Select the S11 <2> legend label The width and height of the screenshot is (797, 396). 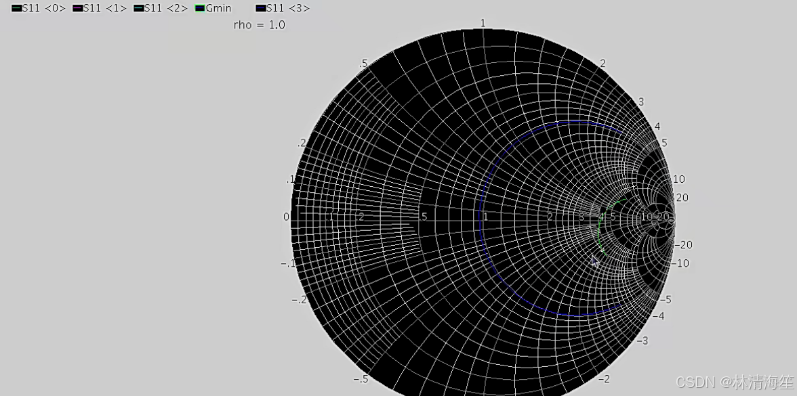tap(166, 8)
